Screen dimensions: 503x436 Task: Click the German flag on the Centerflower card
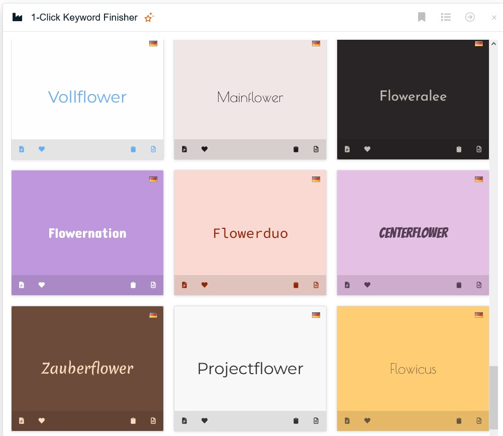pos(479,179)
